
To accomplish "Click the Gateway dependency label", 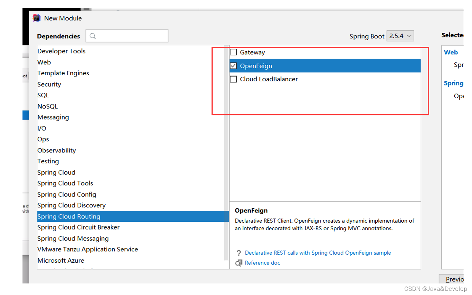I will [252, 52].
